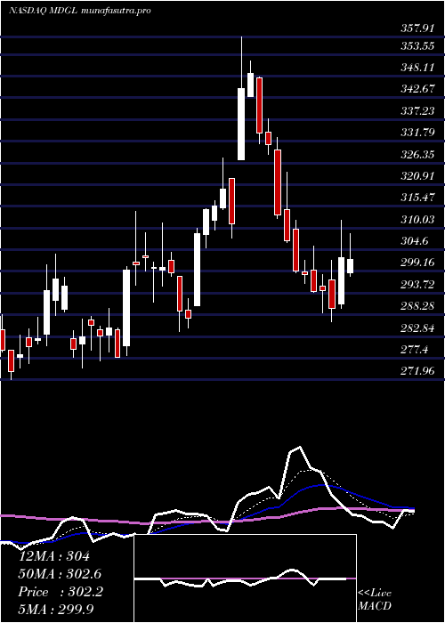Click the 293.72 price level label

coord(417,284)
